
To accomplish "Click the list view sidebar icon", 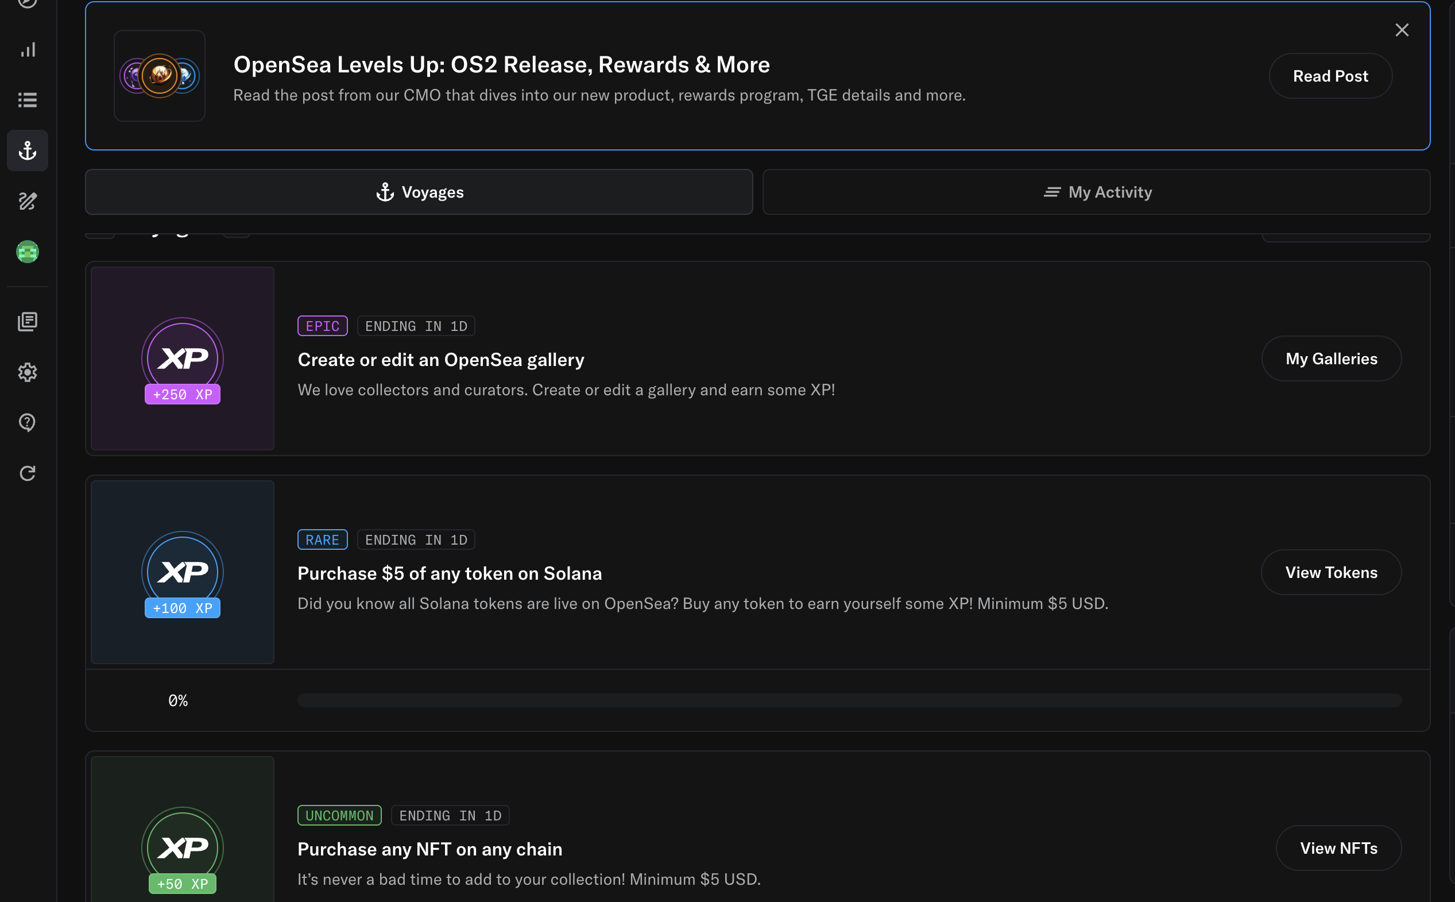I will [28, 100].
